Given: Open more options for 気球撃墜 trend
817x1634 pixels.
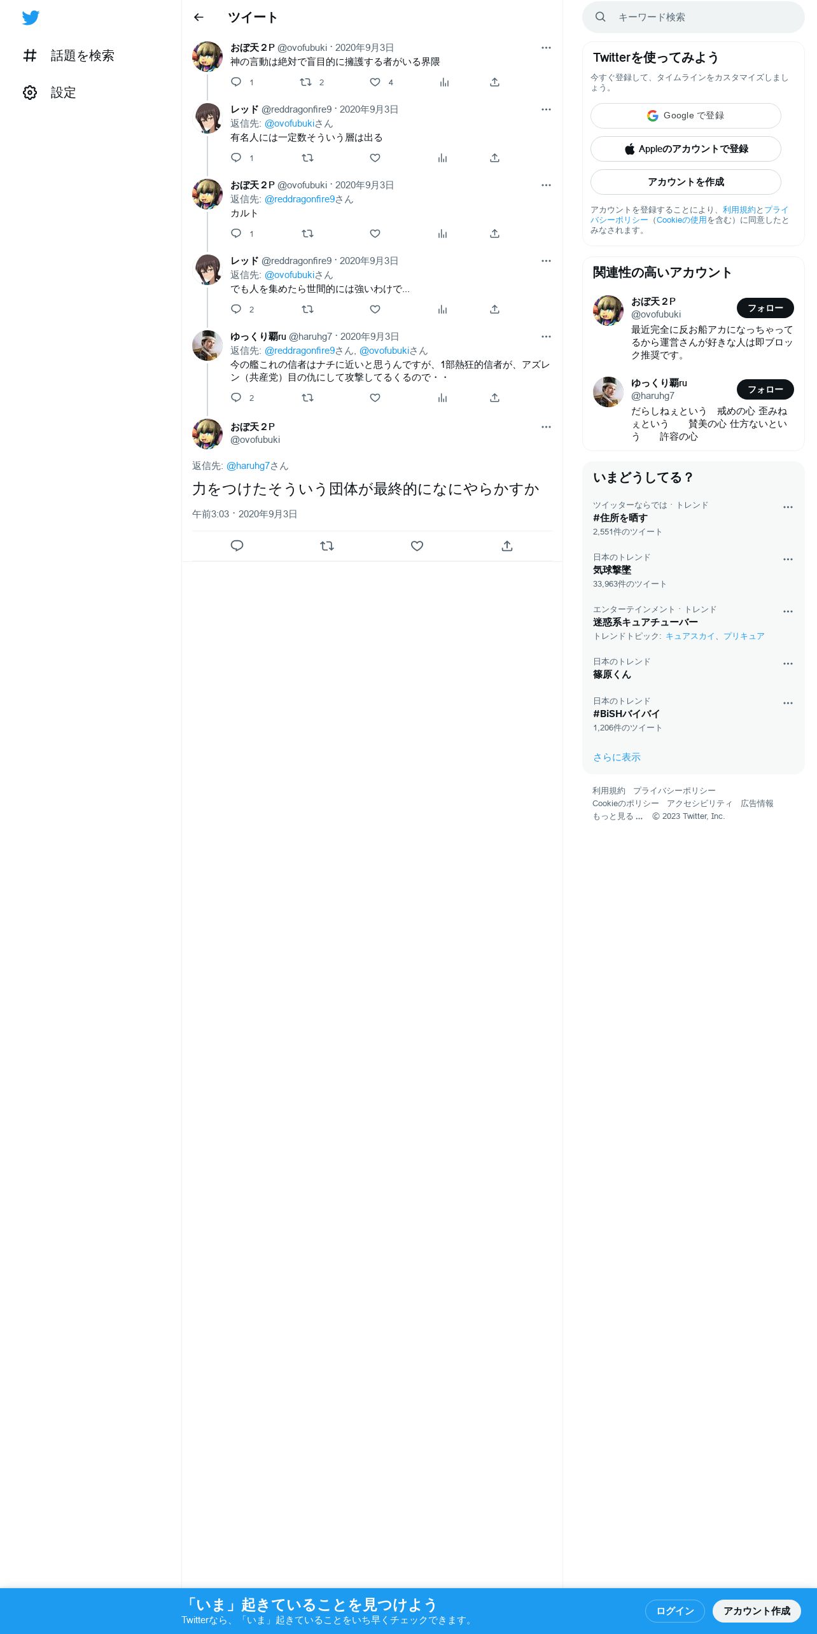Looking at the screenshot, I should [x=788, y=559].
